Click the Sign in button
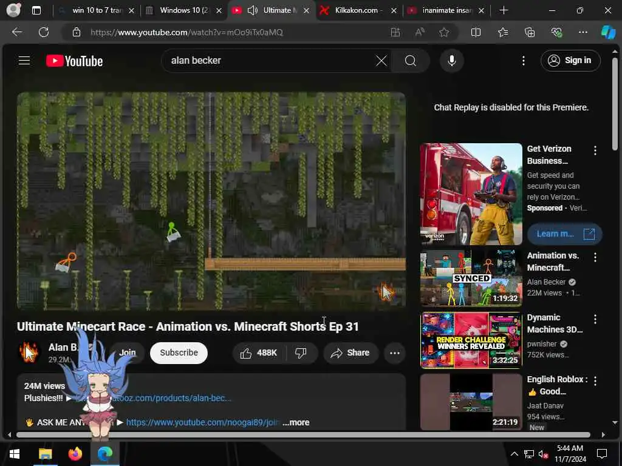The width and height of the screenshot is (622, 466). click(570, 61)
